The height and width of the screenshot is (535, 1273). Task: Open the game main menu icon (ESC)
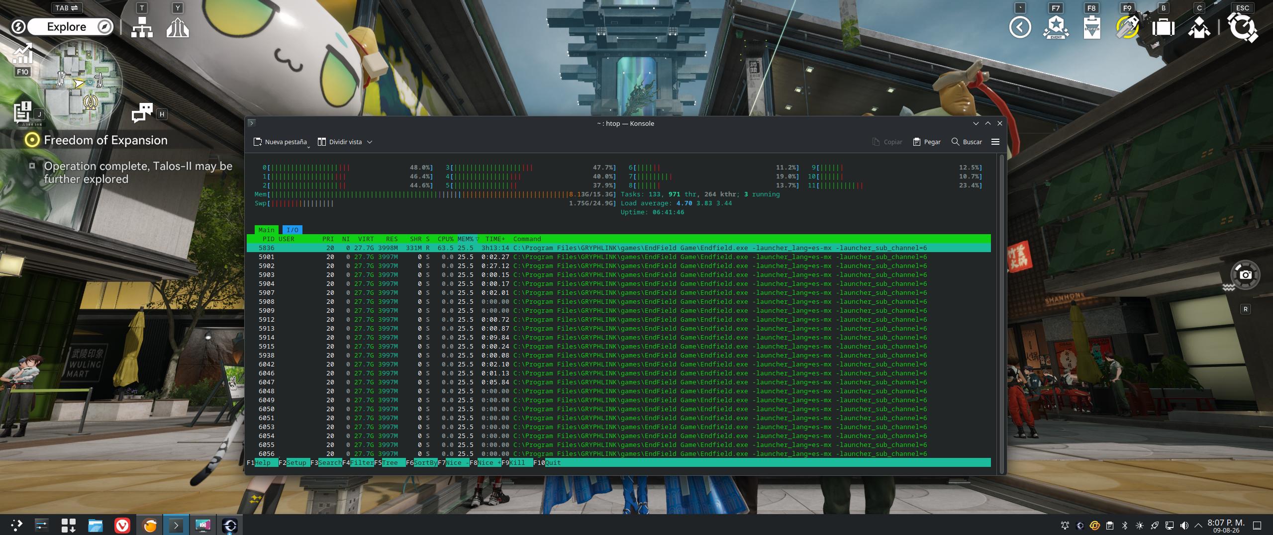point(1242,27)
